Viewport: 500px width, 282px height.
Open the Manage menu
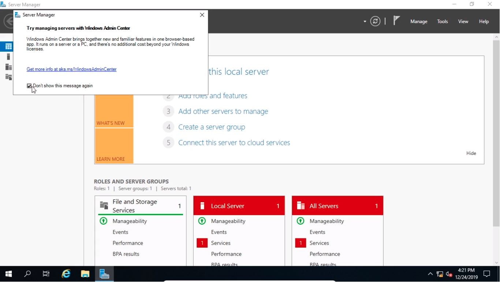point(419,22)
